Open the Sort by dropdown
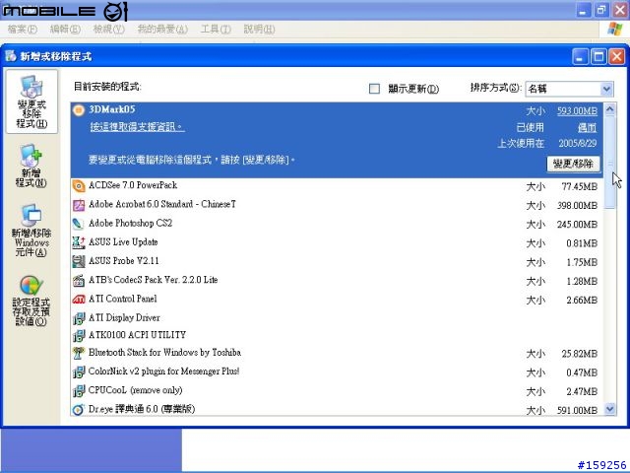Viewport: 630px width, 473px height. click(569, 89)
